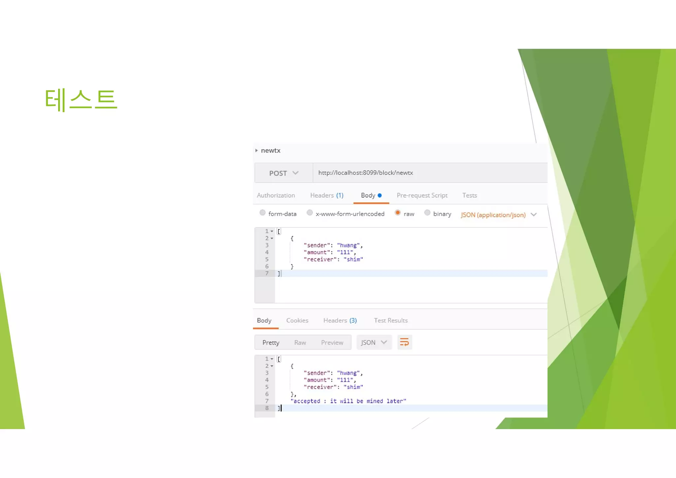This screenshot has width=676, height=478.
Task: Switch response view to Raw
Action: pos(300,343)
